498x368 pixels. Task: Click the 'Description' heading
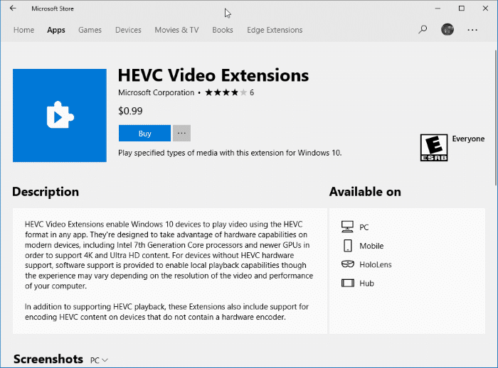(46, 192)
